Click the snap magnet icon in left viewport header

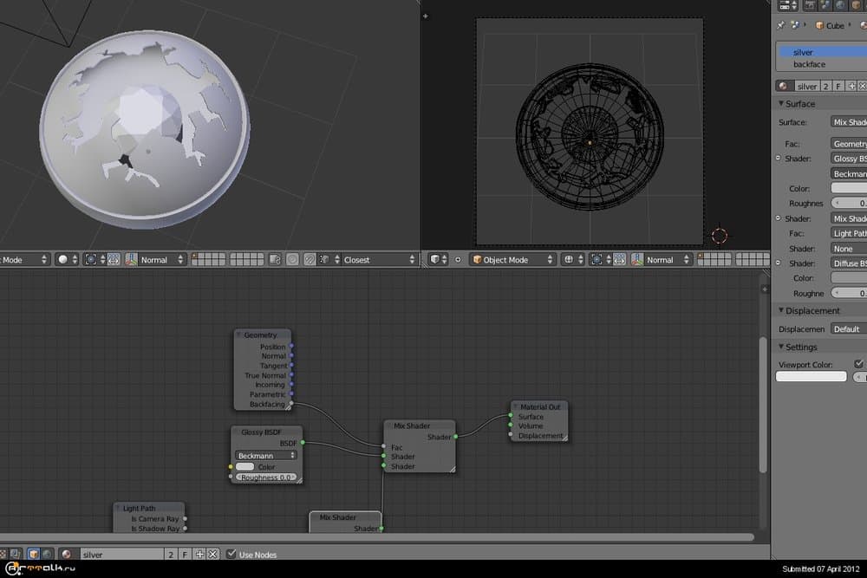pos(308,259)
